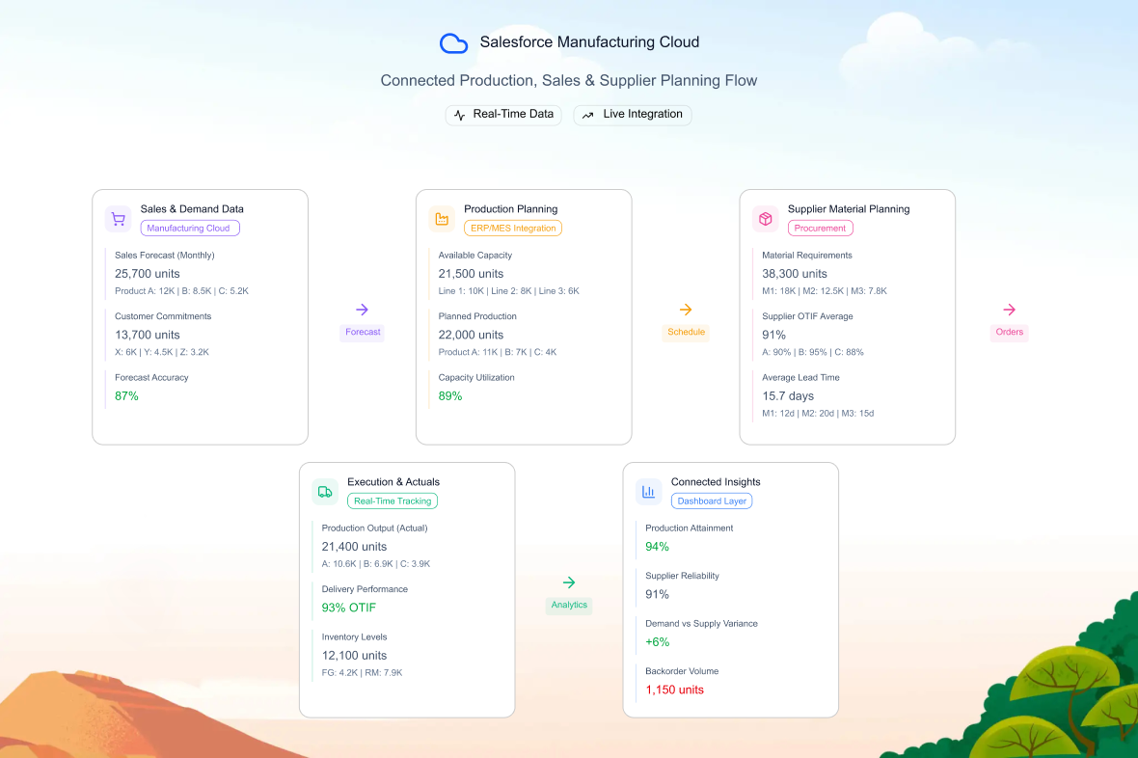Image resolution: width=1138 pixels, height=758 pixels.
Task: Click the package box Supplier Material icon
Action: (x=765, y=219)
